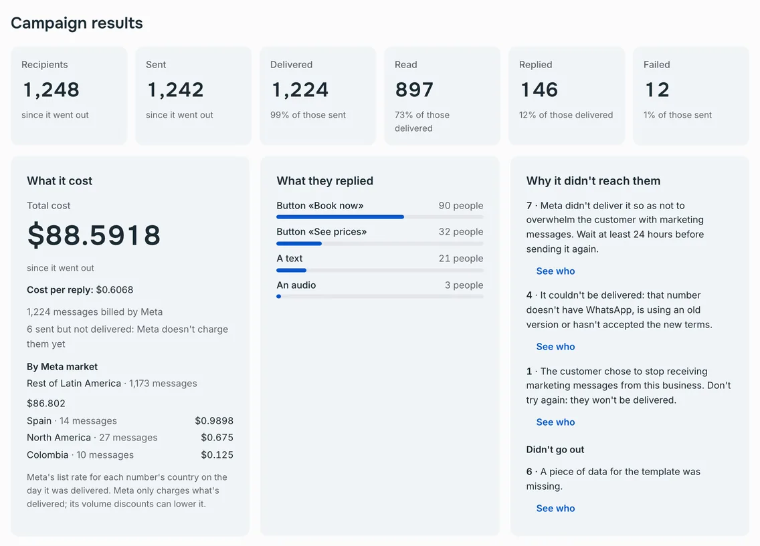Click the Colombia 10 messages row
This screenshot has height=546, width=760.
coord(130,455)
